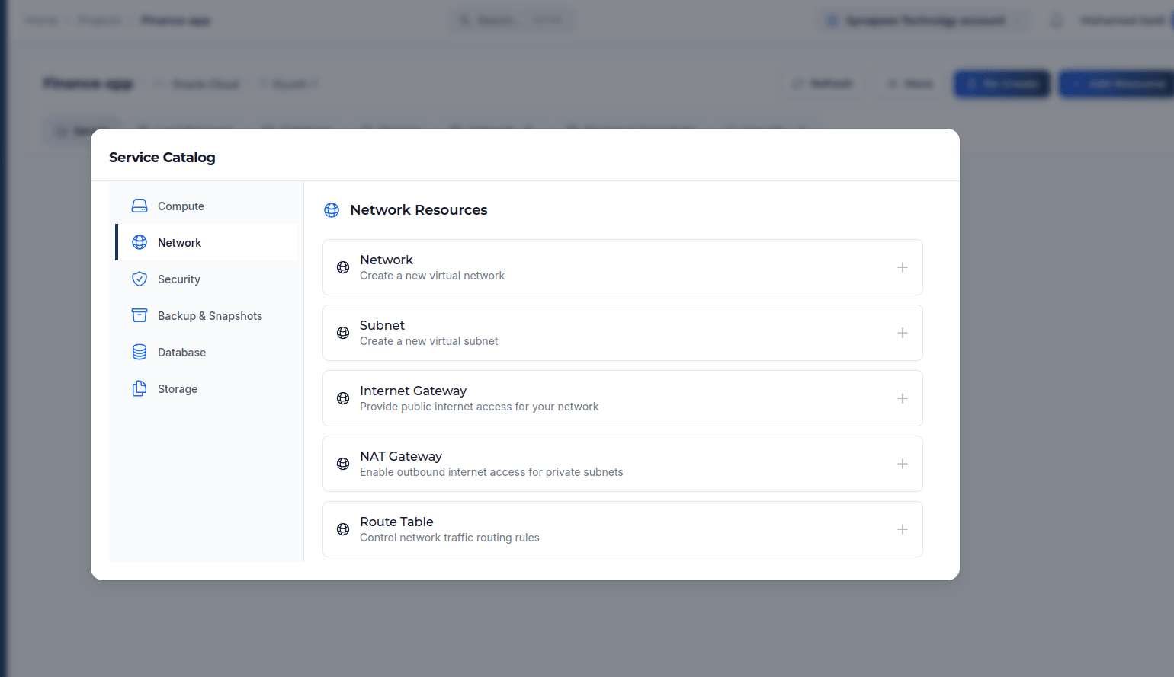This screenshot has width=1174, height=677.
Task: Open Backup & Snapshots category
Action: [x=207, y=315]
